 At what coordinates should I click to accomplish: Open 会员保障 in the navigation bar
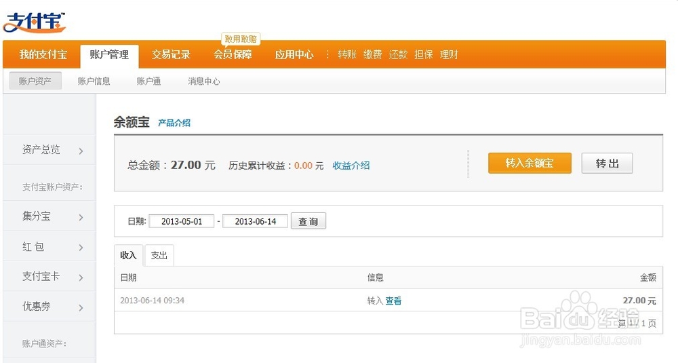click(233, 54)
